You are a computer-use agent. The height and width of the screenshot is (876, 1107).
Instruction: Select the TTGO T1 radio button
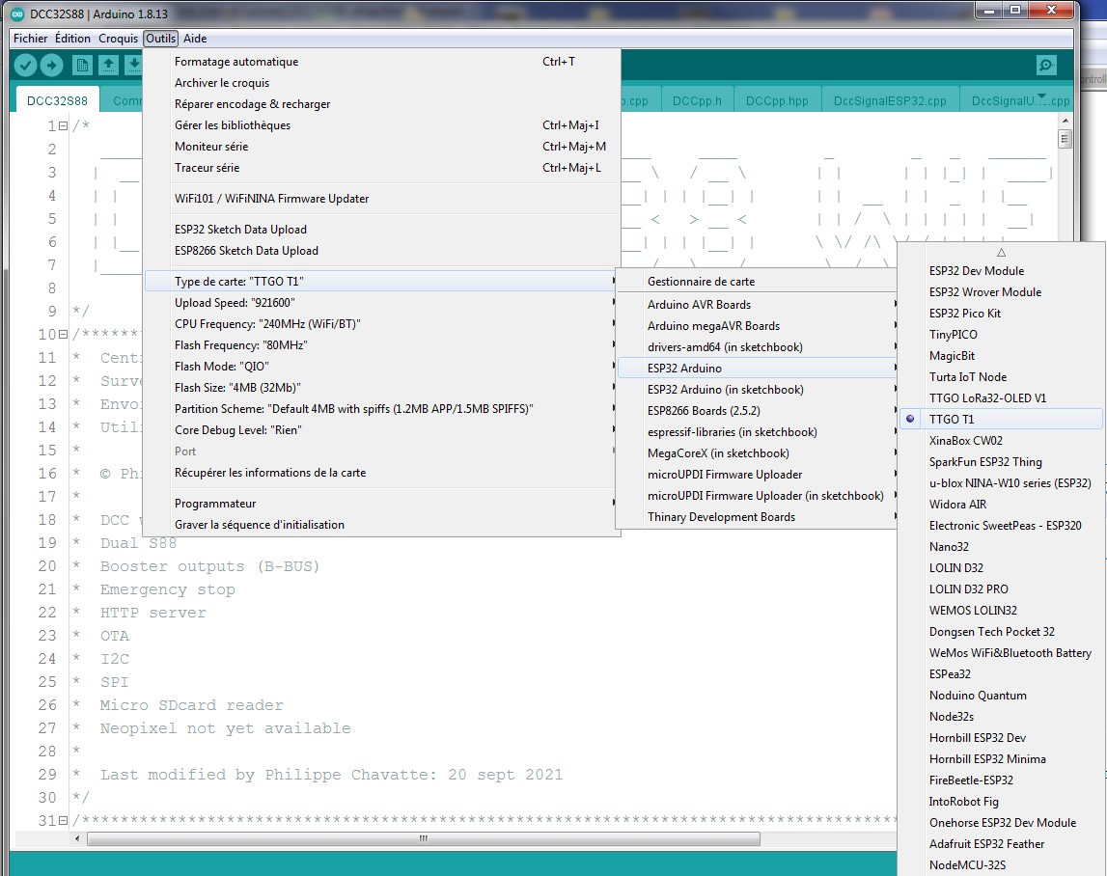tap(911, 420)
